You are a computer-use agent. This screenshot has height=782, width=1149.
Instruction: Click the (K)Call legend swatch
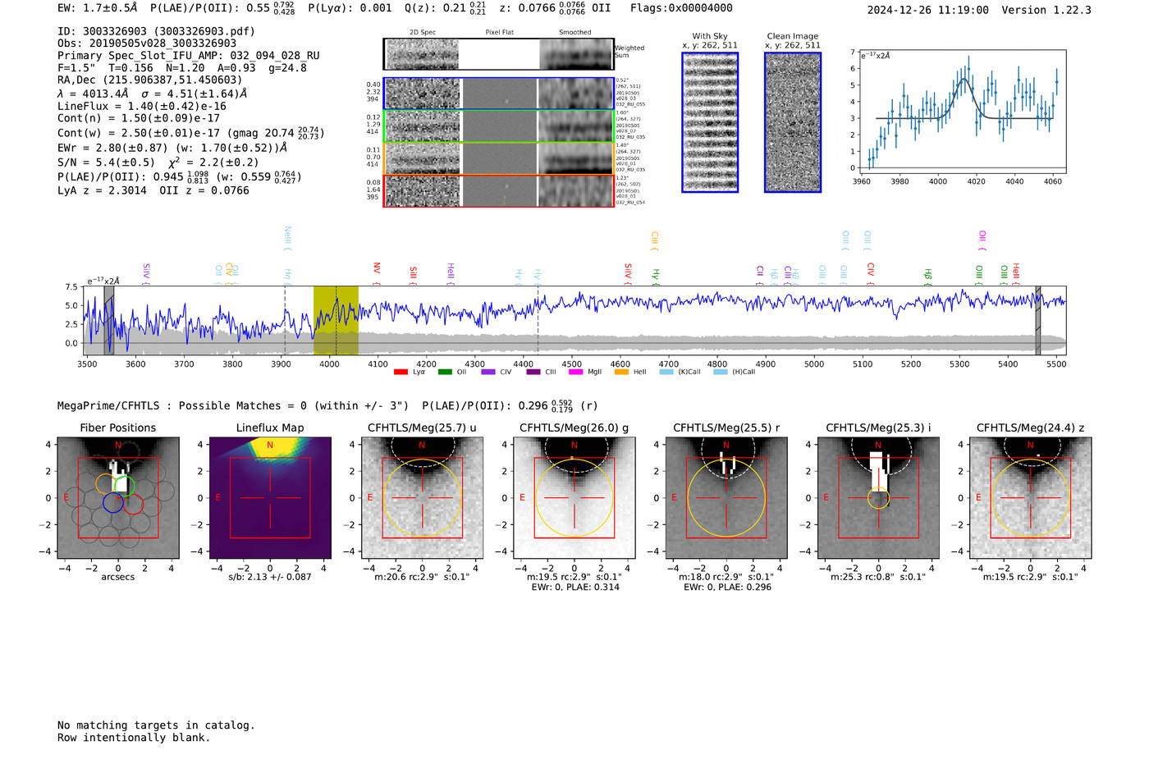click(x=666, y=372)
